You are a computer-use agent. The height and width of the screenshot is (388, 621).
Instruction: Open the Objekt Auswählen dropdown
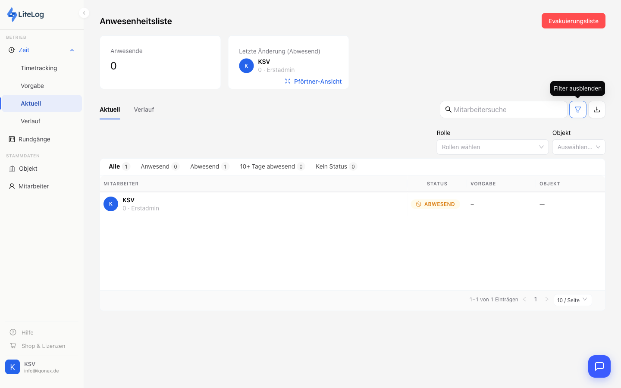[x=578, y=147]
